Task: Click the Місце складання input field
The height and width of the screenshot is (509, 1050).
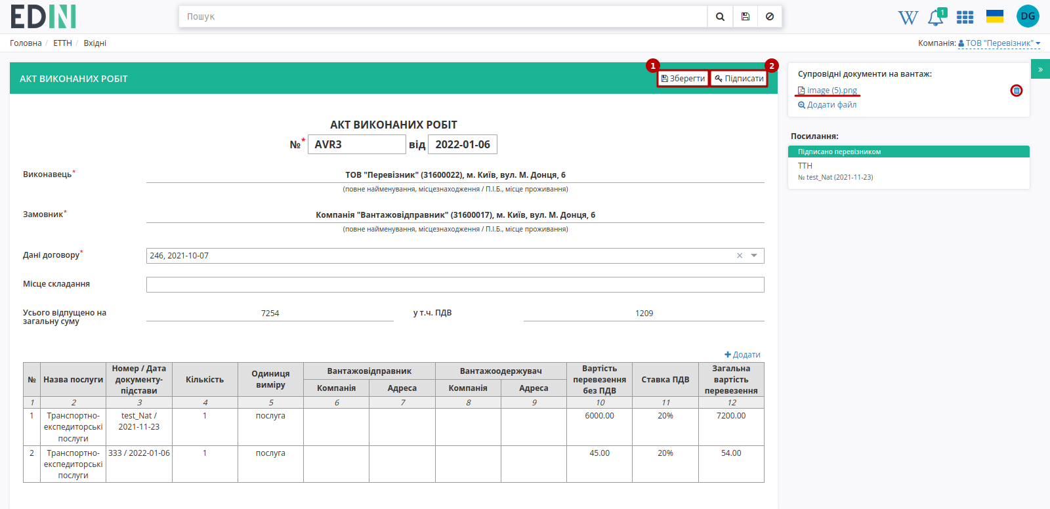Action: pos(455,285)
